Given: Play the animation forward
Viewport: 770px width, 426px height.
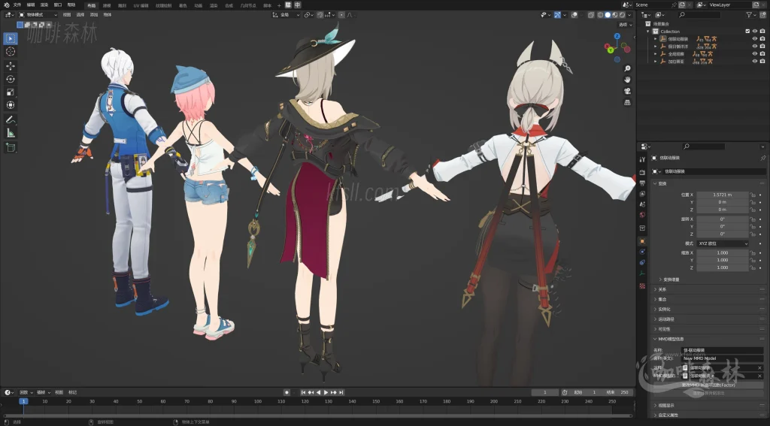Looking at the screenshot, I should point(326,393).
